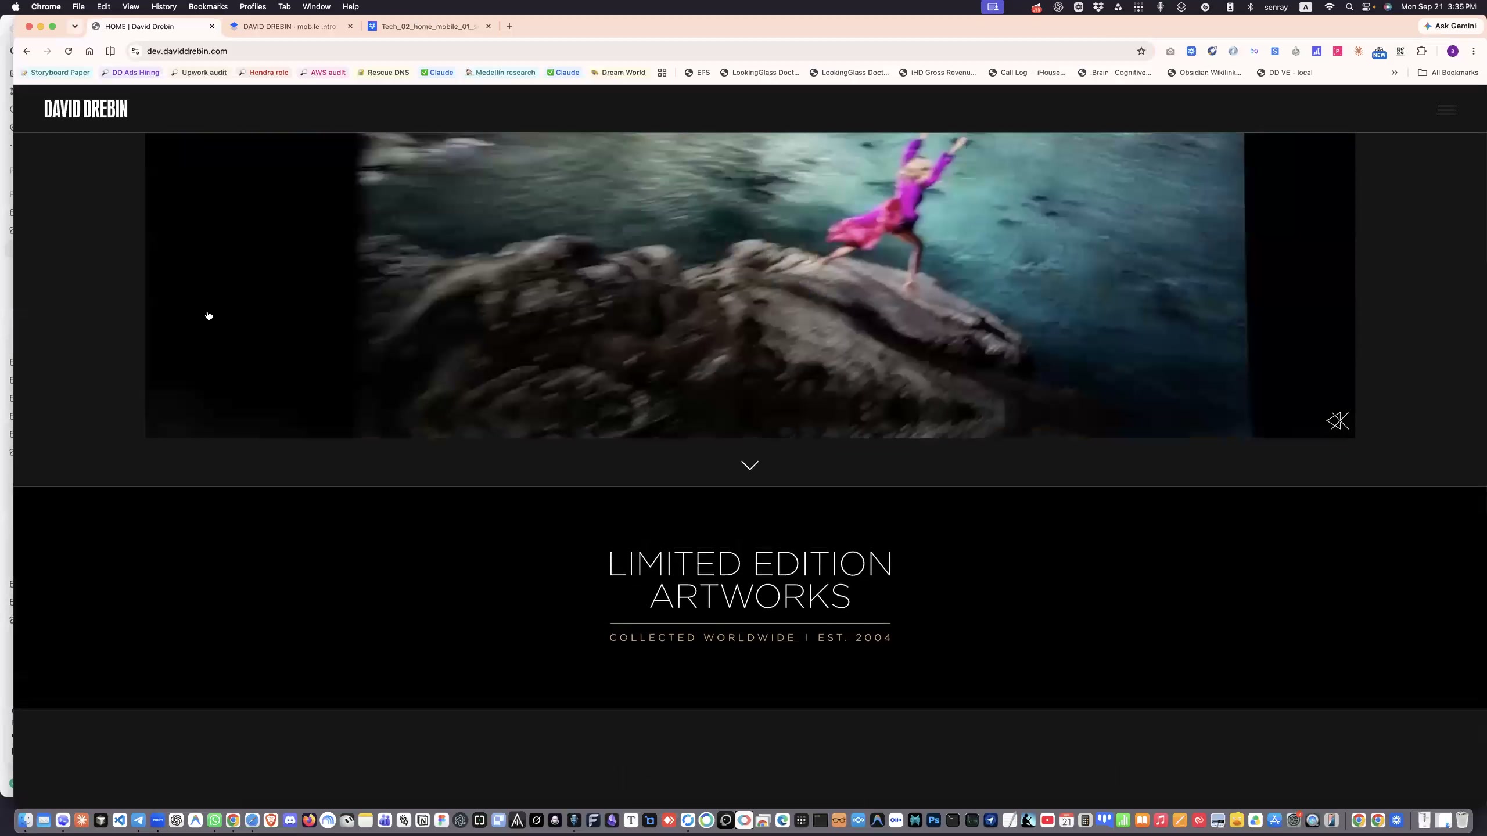1487x836 pixels.
Task: Open the Profiles menu
Action: click(253, 7)
